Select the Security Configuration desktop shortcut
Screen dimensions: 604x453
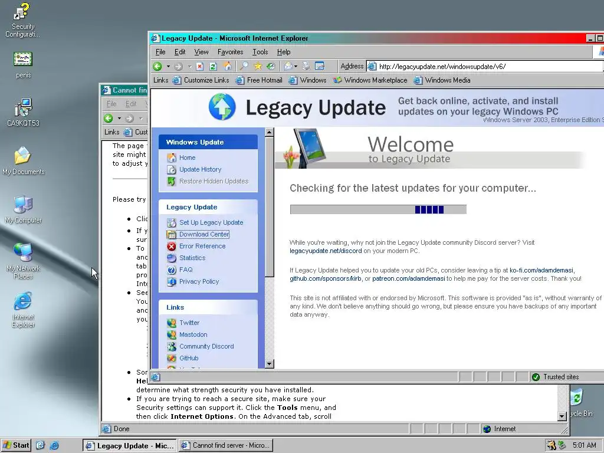23,20
